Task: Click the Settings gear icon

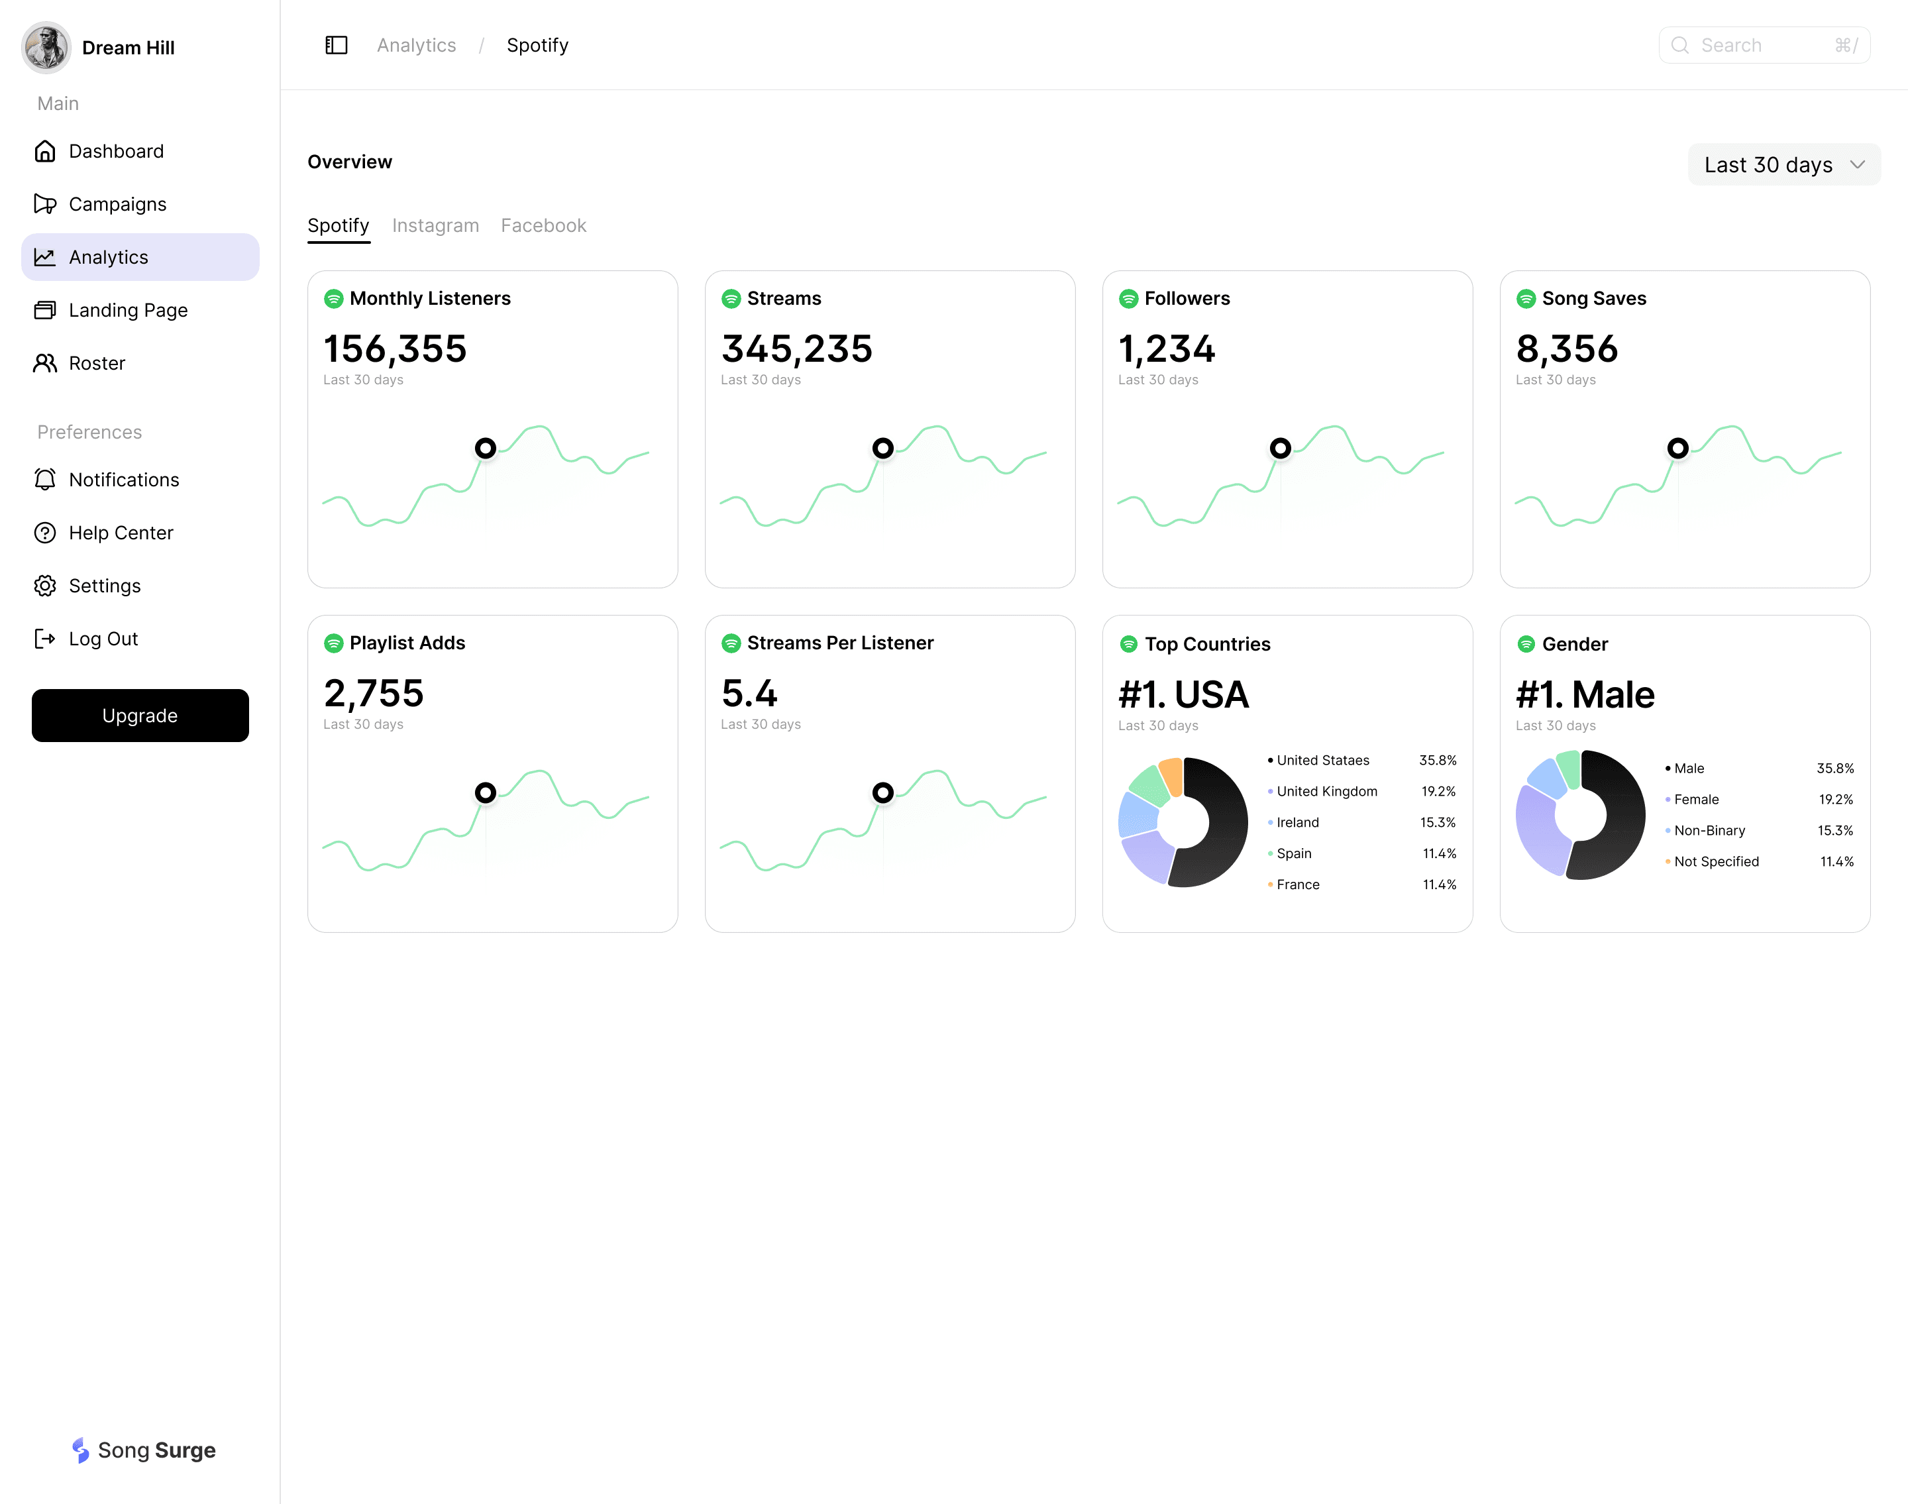Action: point(45,586)
